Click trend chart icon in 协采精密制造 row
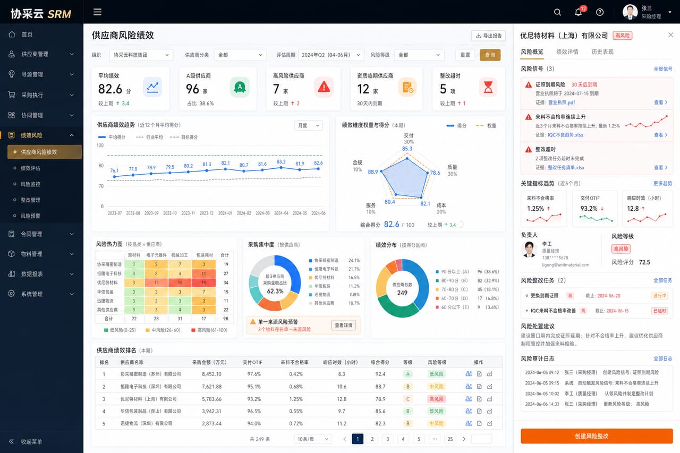This screenshot has height=453, width=680. (x=490, y=374)
